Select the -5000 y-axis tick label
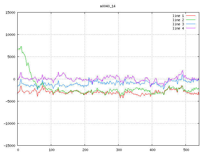The width and height of the screenshot is (205, 154). click(10, 101)
